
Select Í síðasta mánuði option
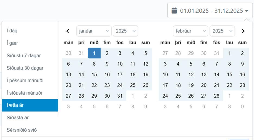coord(30,93)
